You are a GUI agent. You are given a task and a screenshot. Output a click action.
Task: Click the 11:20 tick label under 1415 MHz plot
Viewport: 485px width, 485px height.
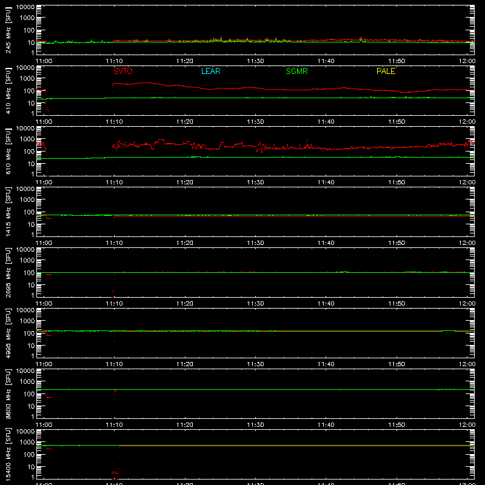tap(185, 243)
